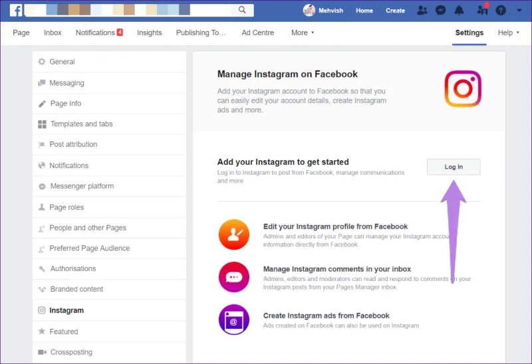Click the Crossposting video camera icon

click(x=42, y=352)
